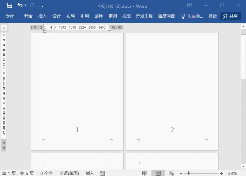Viewport: 246px width, 176px height.
Task: Click the 0个字 word count
Action: click(46, 173)
